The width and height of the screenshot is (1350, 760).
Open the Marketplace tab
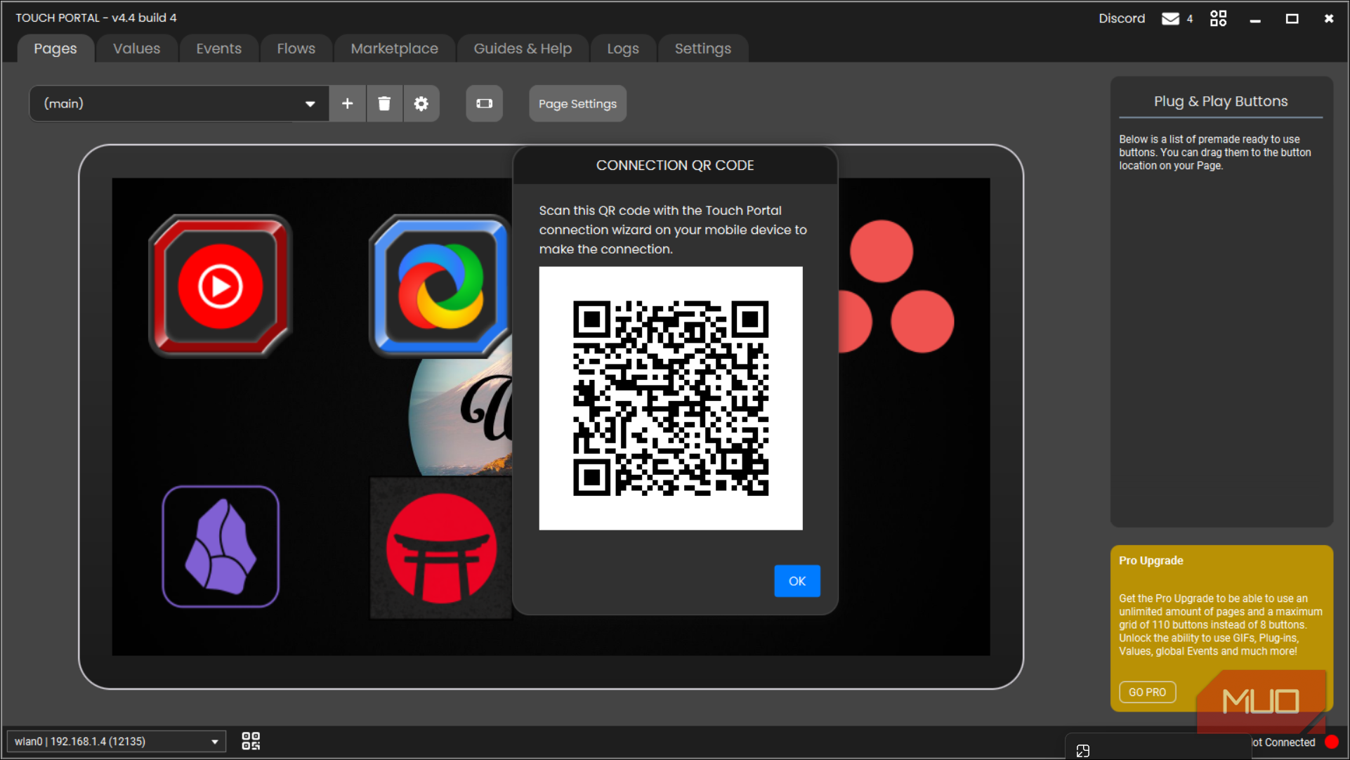pos(394,48)
